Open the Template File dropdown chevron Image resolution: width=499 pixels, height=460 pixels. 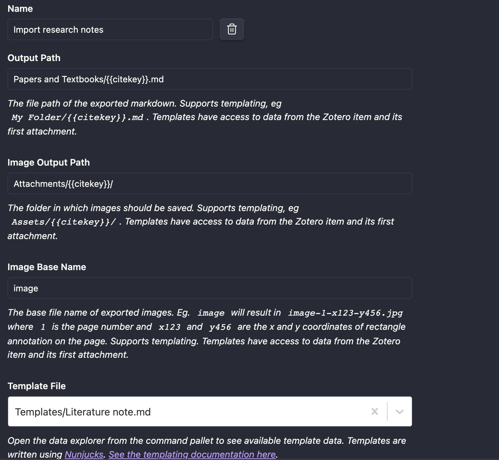(400, 411)
